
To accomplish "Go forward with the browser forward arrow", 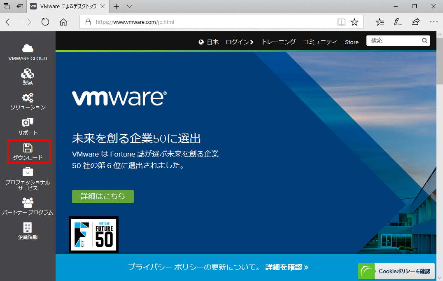I will point(28,22).
